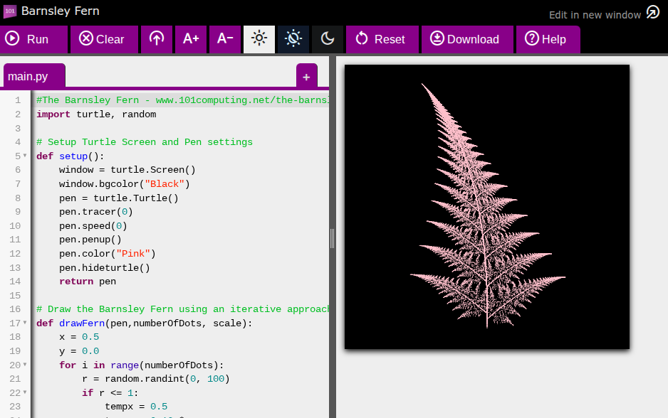The width and height of the screenshot is (668, 418).
Task: Increase font size with A+ button
Action: (191, 39)
